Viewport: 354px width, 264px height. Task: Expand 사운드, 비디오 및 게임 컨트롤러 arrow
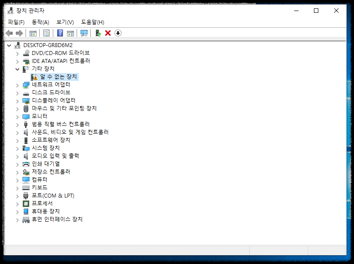[x=17, y=133]
